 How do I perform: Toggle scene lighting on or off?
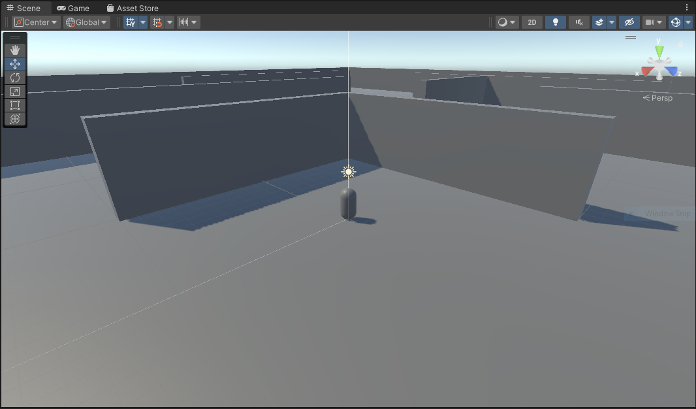[556, 22]
